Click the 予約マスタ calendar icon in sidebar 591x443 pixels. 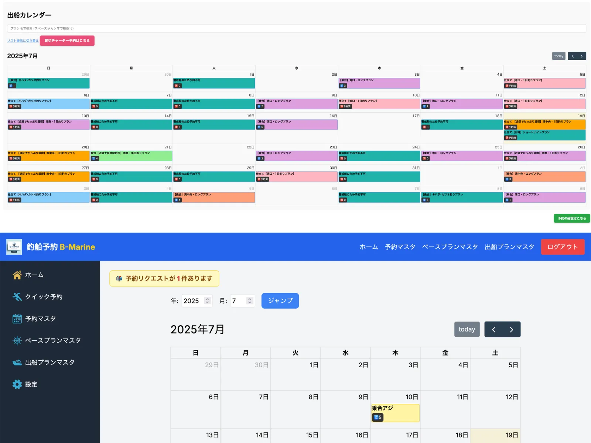(17, 319)
